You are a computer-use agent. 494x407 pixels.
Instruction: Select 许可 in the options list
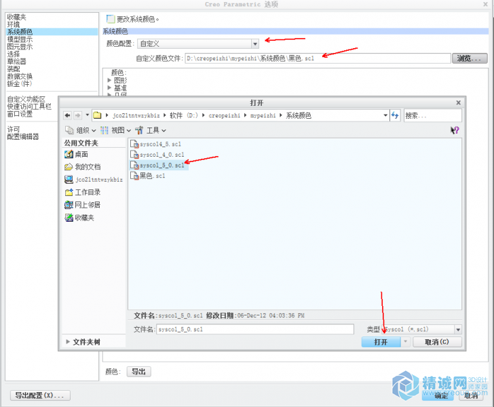pyautogui.click(x=14, y=129)
